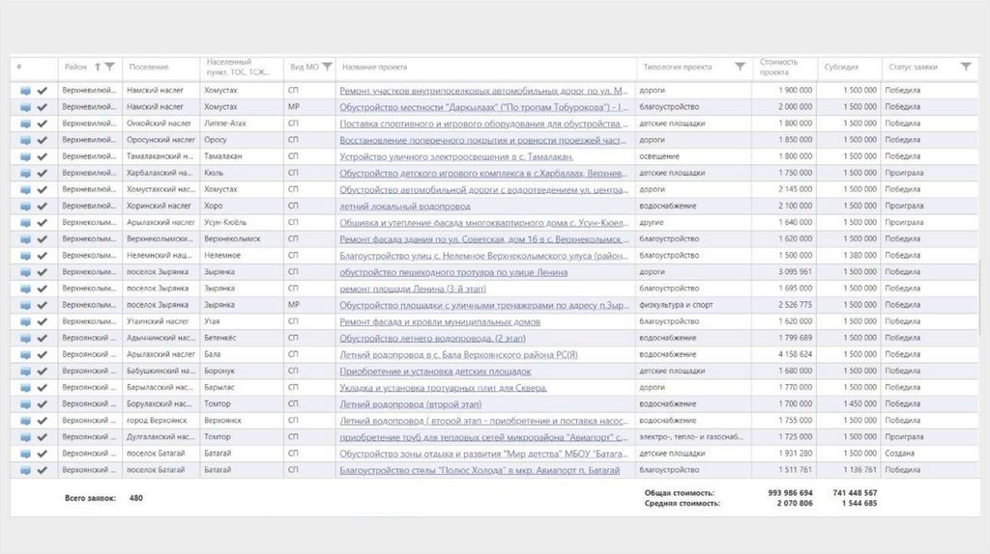Click the comment icon in the Кюль row
This screenshot has width=990, height=554.
pyautogui.click(x=25, y=173)
